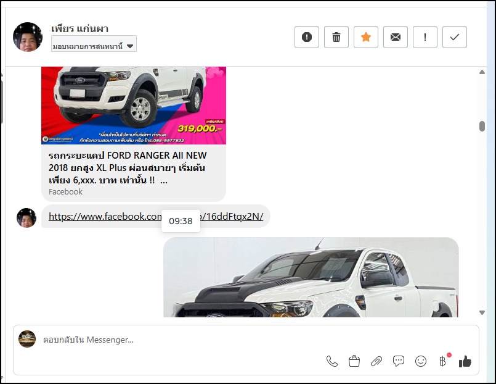The height and width of the screenshot is (384, 496).
Task: Open the shopping bag products icon
Action: pos(354,361)
